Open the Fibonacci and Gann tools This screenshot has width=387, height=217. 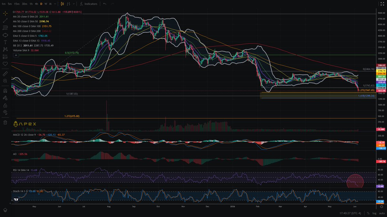click(5, 28)
